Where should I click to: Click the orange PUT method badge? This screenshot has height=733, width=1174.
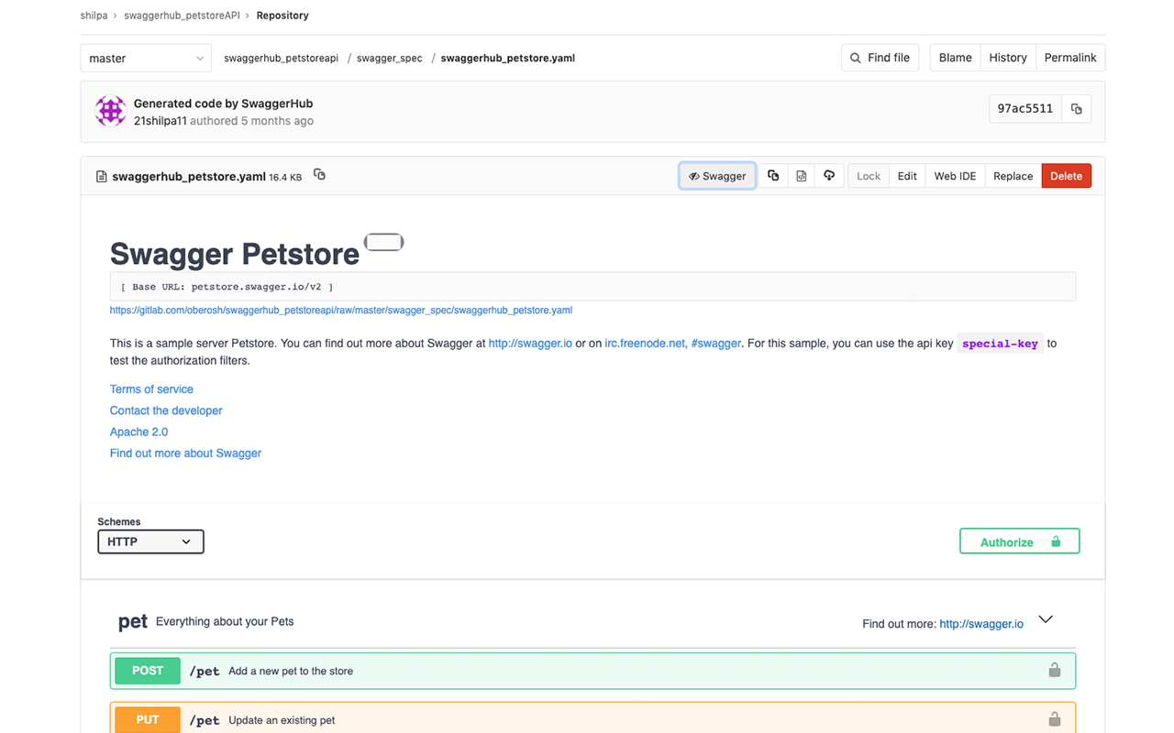click(x=148, y=720)
